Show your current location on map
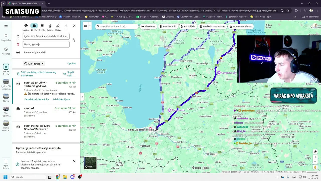 315,152
